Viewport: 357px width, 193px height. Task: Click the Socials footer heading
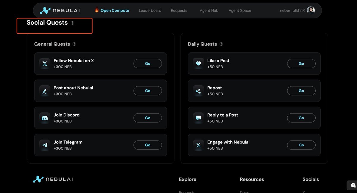[x=311, y=179]
